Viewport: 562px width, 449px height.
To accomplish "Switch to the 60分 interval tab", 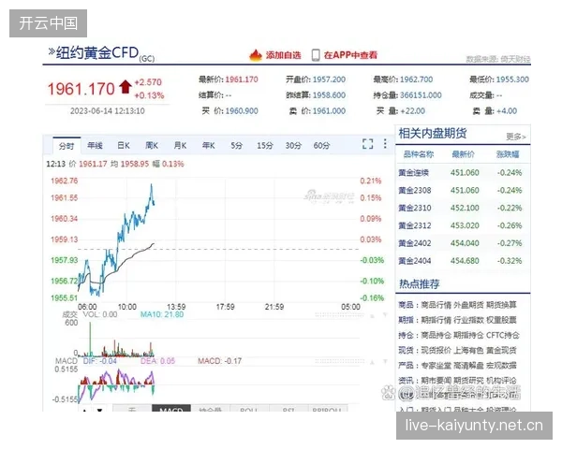I will coord(321,145).
